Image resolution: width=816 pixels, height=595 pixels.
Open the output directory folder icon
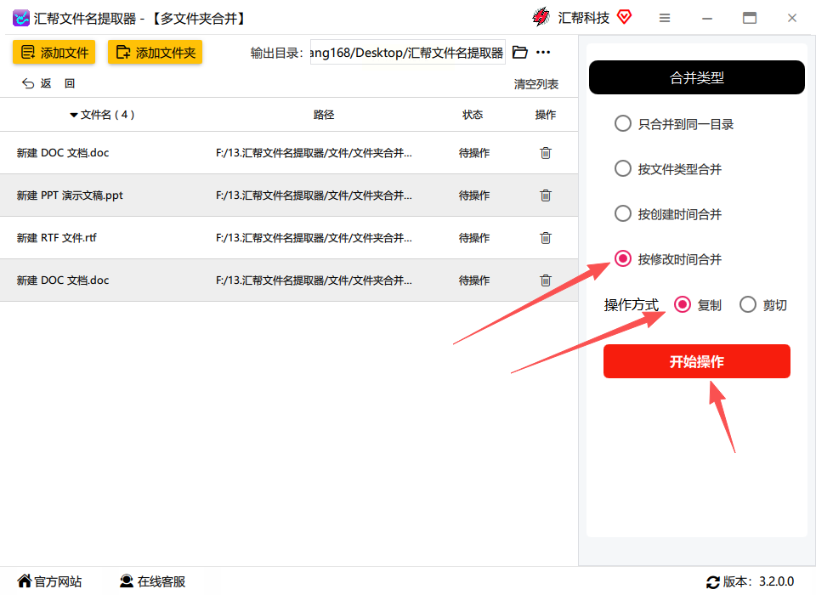[520, 52]
